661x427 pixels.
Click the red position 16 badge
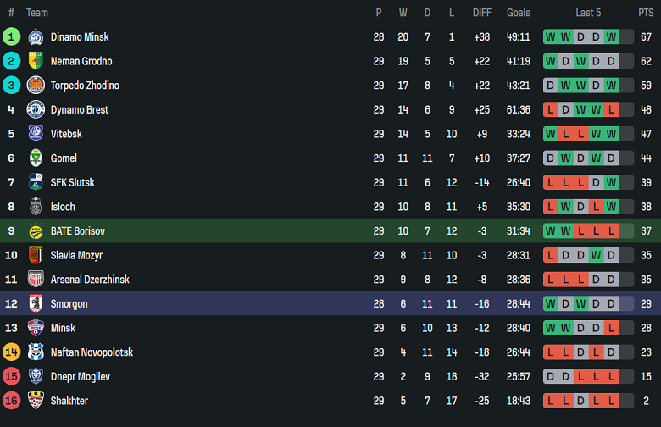pos(11,401)
